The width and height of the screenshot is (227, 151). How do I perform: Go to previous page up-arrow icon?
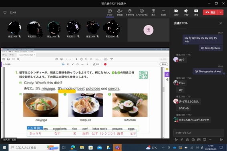56,59
